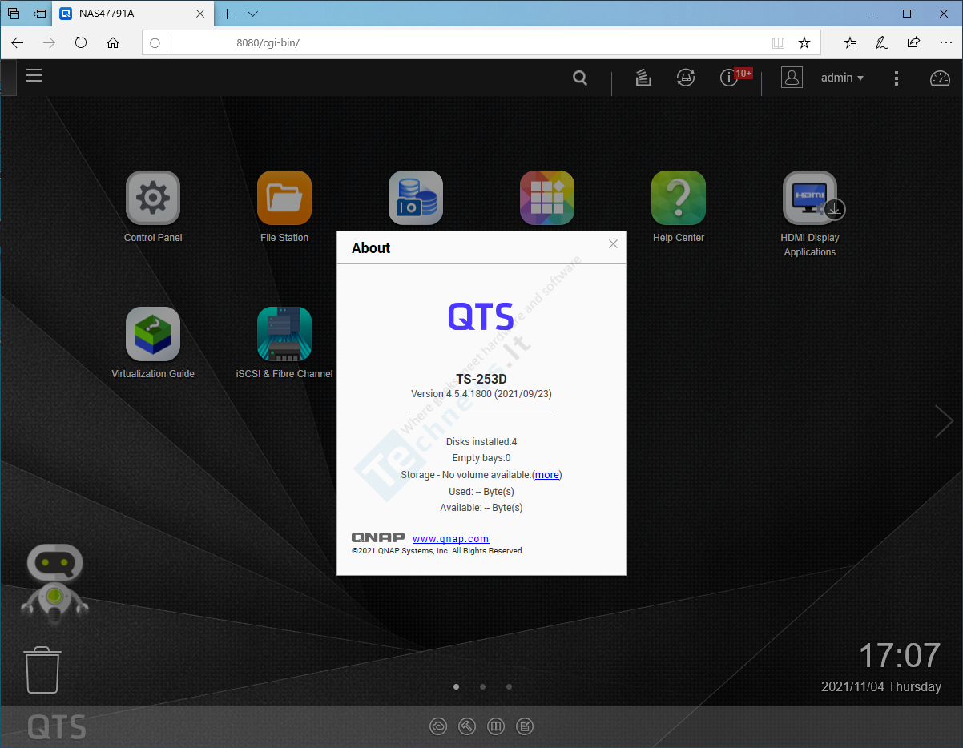The height and width of the screenshot is (748, 963).
Task: Open HDMI Display Applications
Action: coord(810,198)
